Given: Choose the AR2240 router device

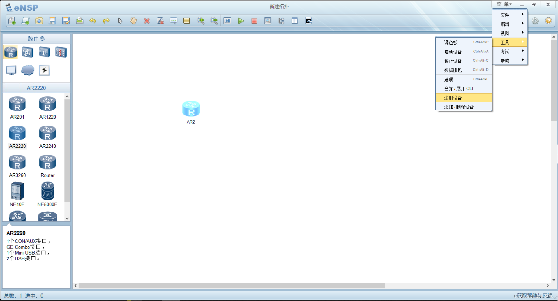Looking at the screenshot, I should (47, 137).
